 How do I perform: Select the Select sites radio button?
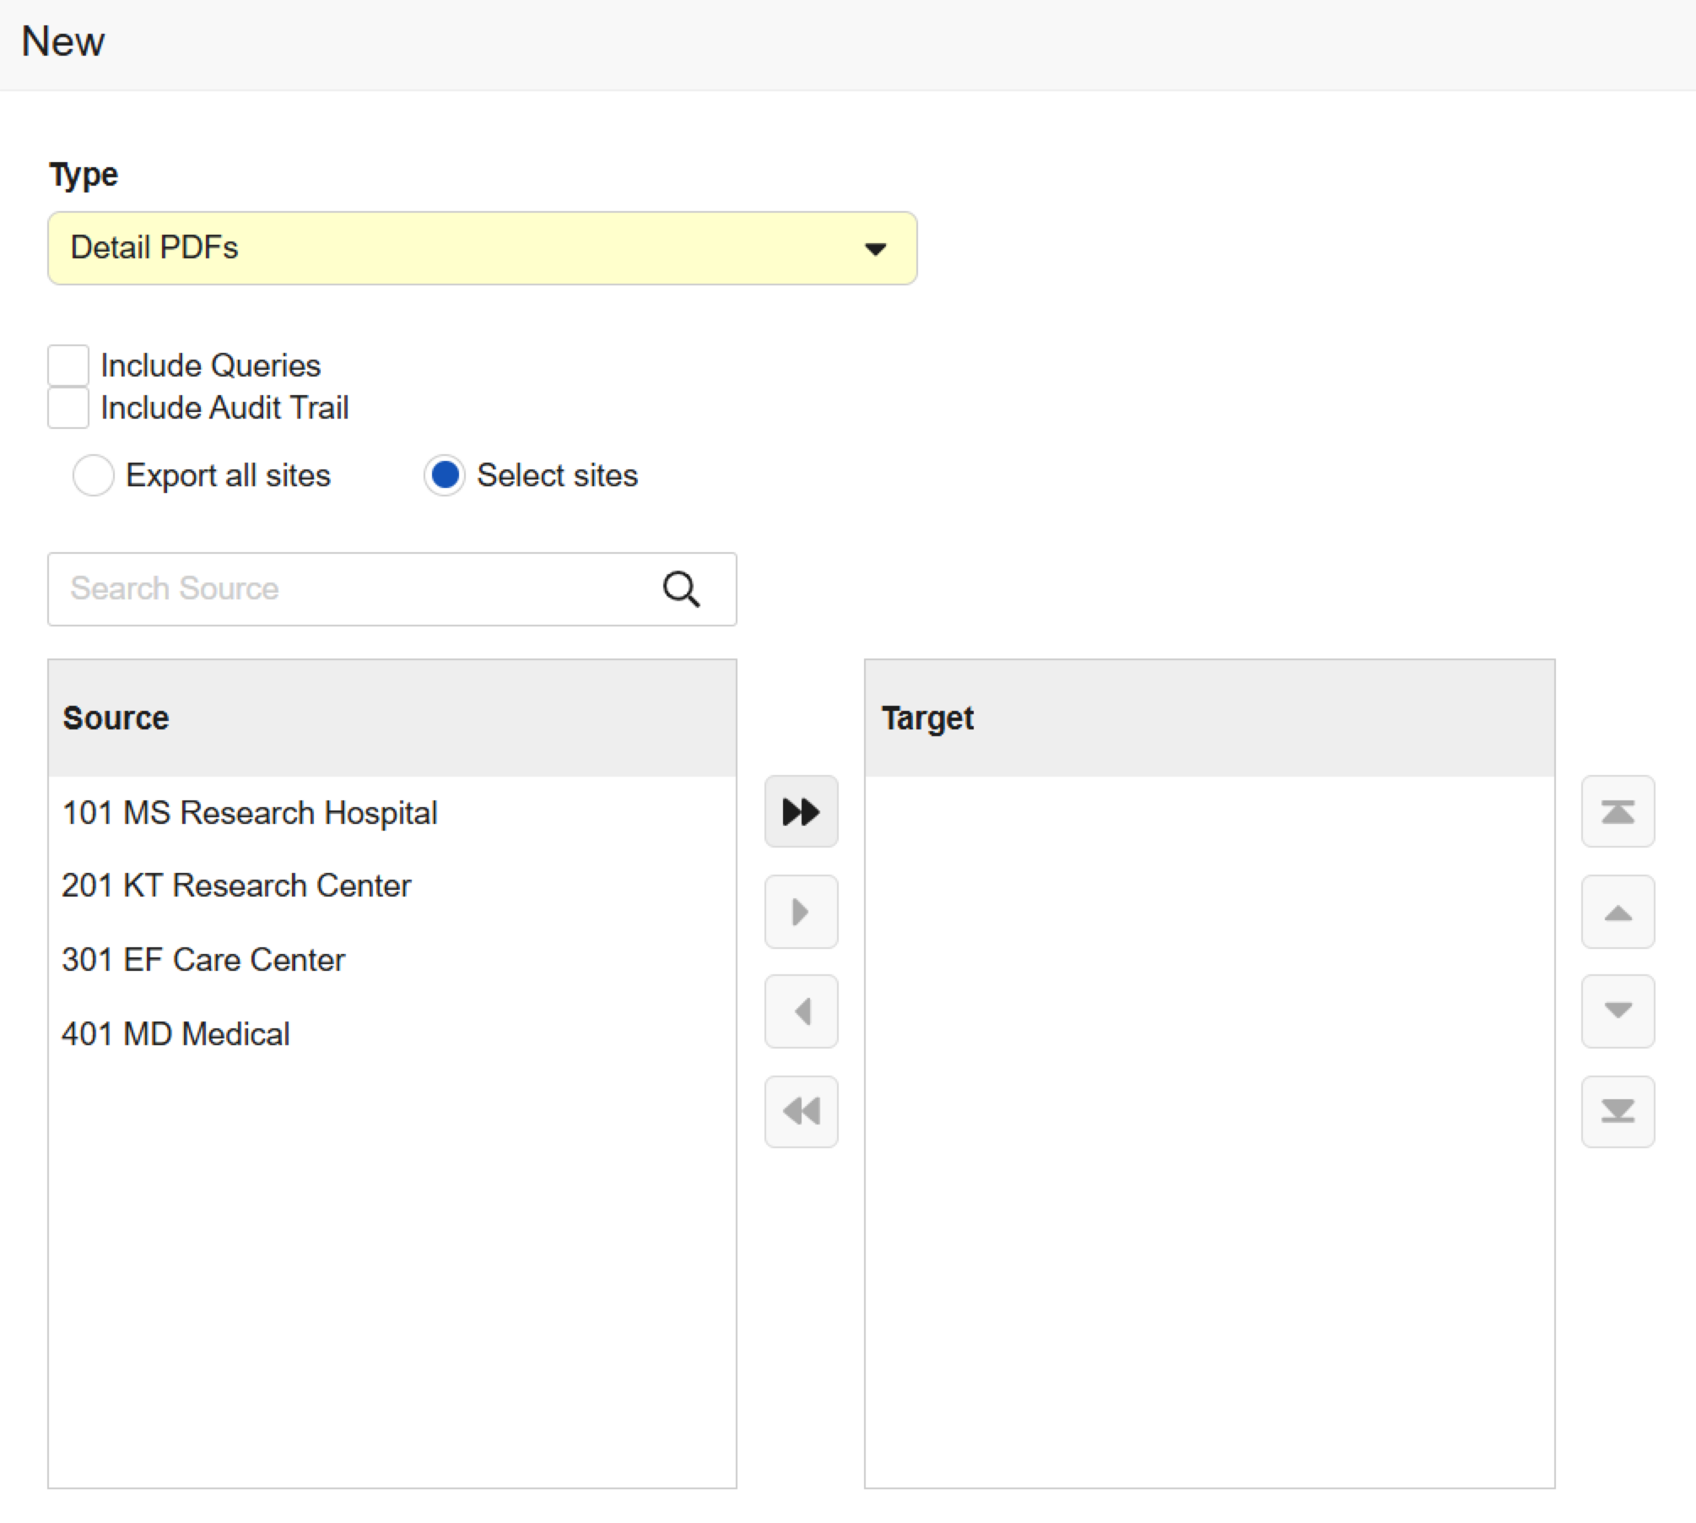coord(445,475)
